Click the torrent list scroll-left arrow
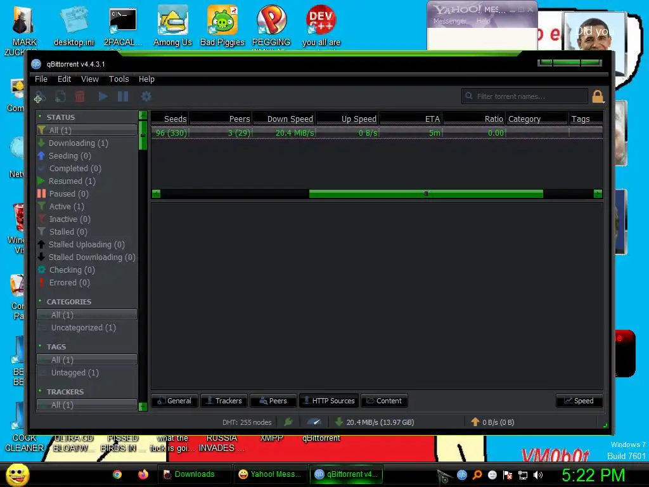The height and width of the screenshot is (487, 649). [156, 194]
